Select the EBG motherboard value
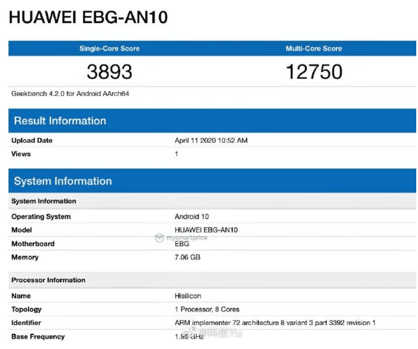This screenshot has width=418, height=349. click(182, 244)
